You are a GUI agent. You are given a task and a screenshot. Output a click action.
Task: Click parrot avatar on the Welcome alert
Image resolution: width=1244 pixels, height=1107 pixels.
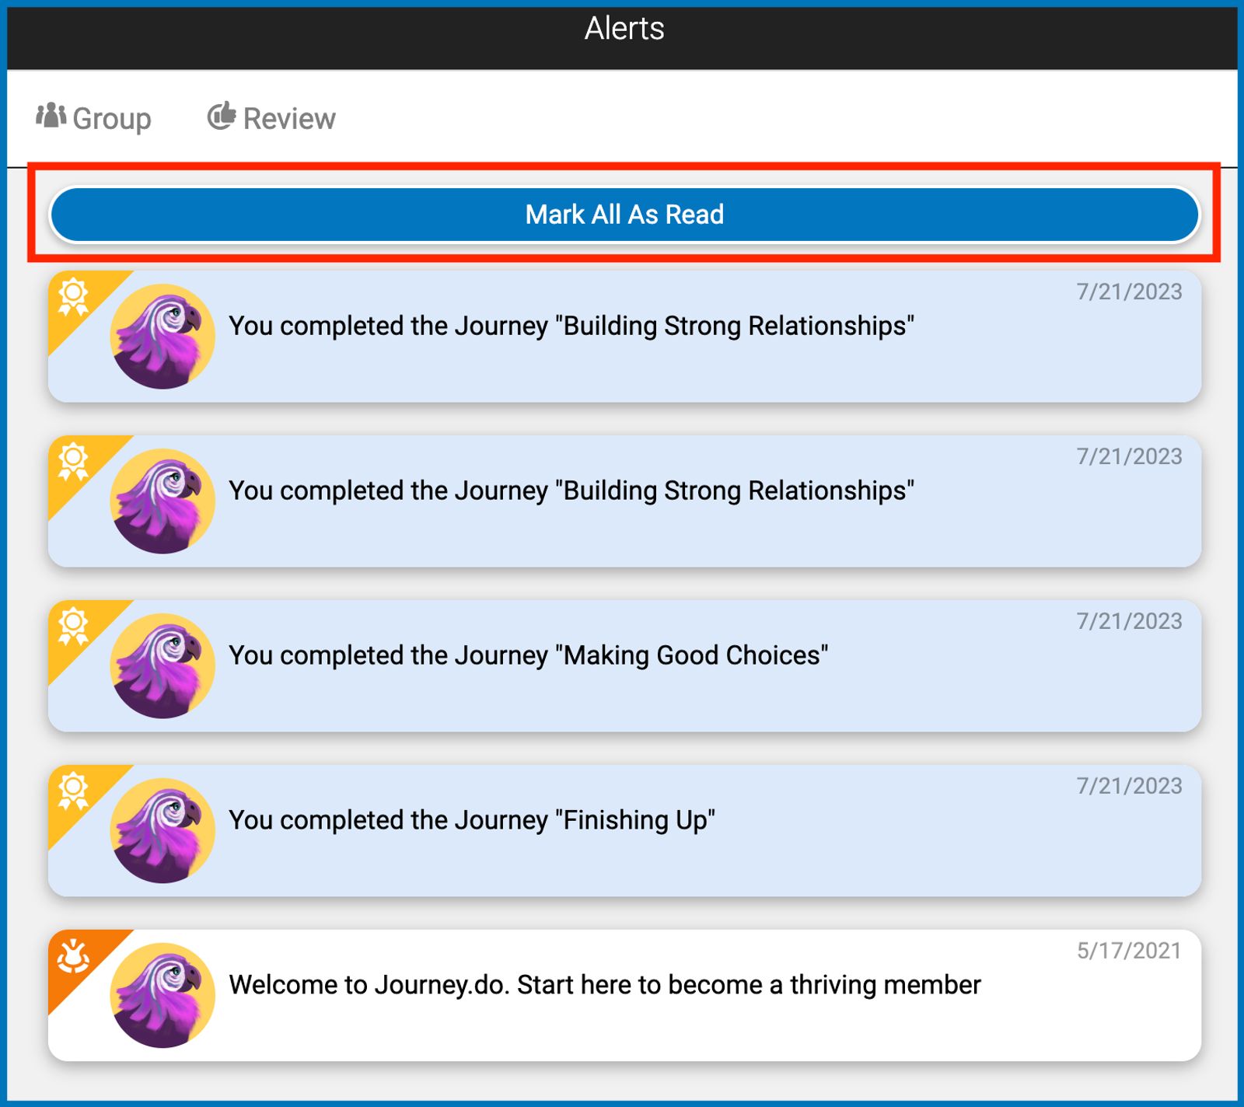click(x=162, y=996)
